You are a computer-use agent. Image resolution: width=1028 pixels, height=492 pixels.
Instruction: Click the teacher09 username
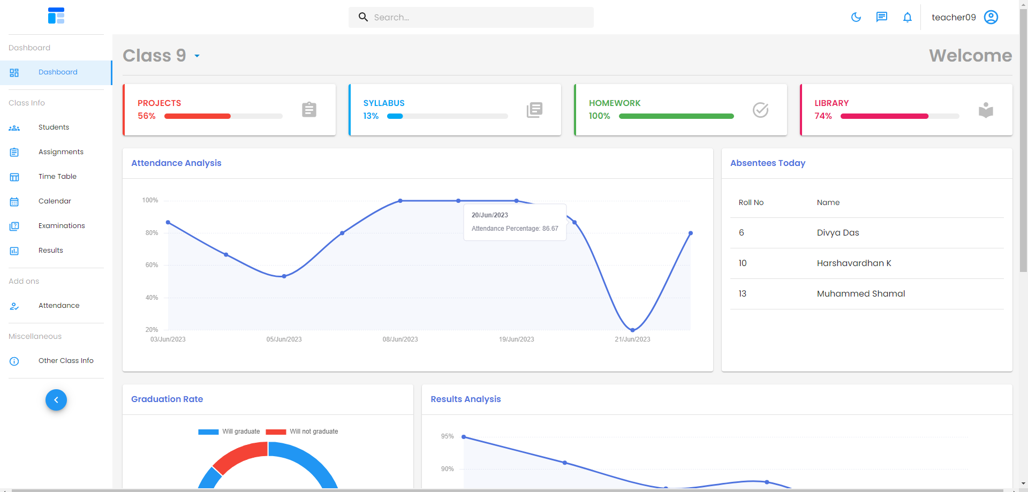(954, 17)
